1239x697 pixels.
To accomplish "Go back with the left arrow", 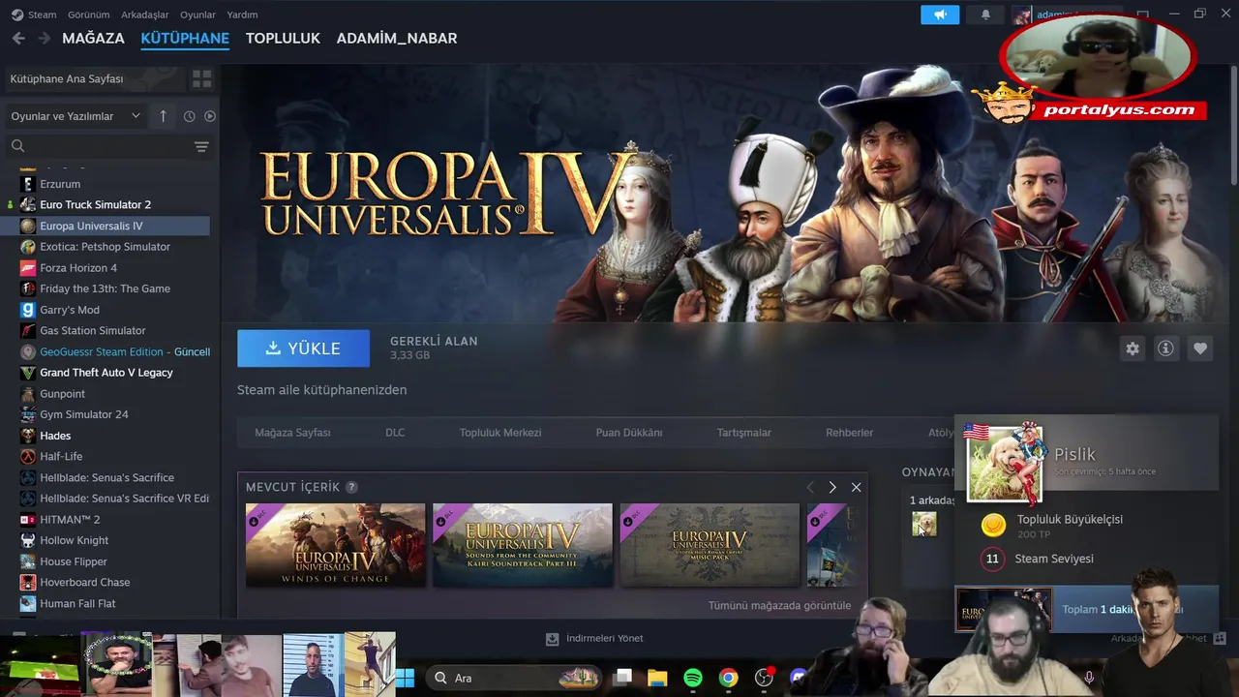I will coord(18,38).
